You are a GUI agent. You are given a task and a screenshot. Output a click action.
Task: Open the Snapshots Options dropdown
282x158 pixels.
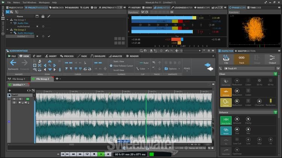(x=173, y=69)
